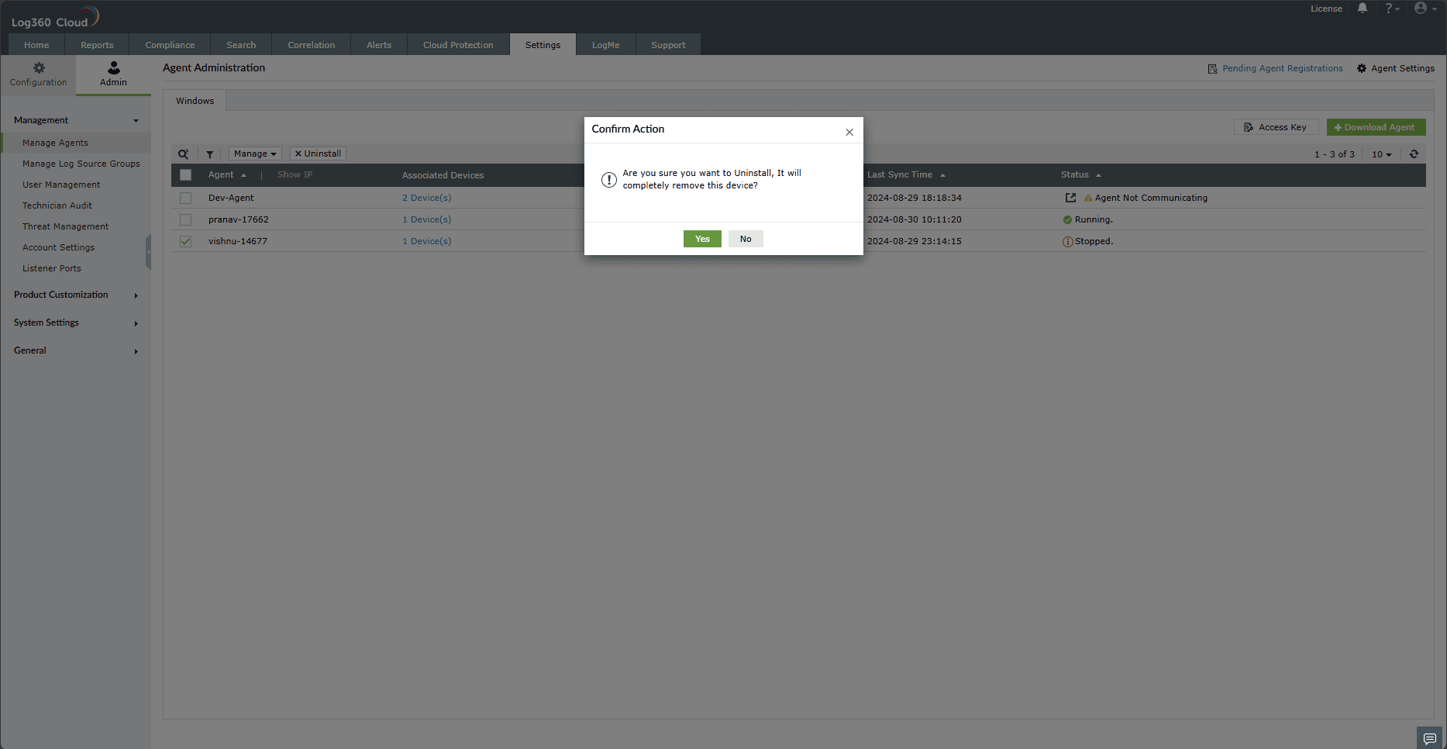Screen dimensions: 1447x749
Task: Open Agent Settings
Action: (1395, 68)
